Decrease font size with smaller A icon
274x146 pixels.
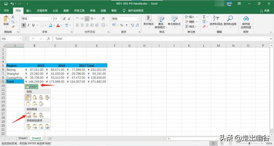click(69, 19)
